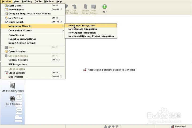192x128 pixels.
Task: Select Open Snapshot entry
Action: (x=33, y=51)
